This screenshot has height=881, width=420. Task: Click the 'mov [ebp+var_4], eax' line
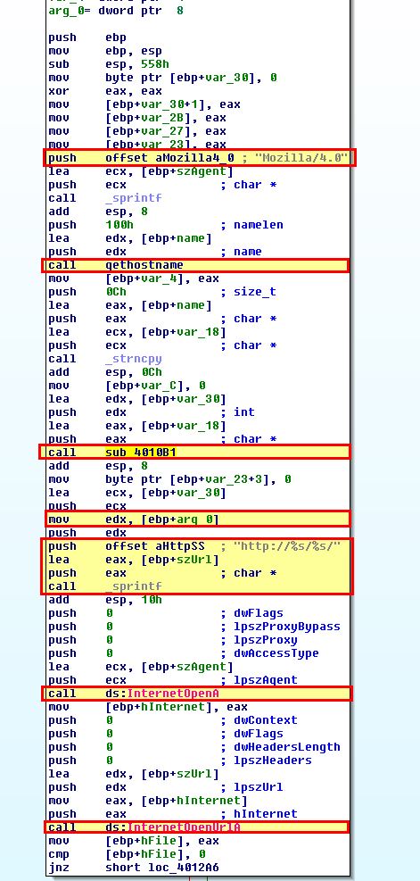click(134, 278)
